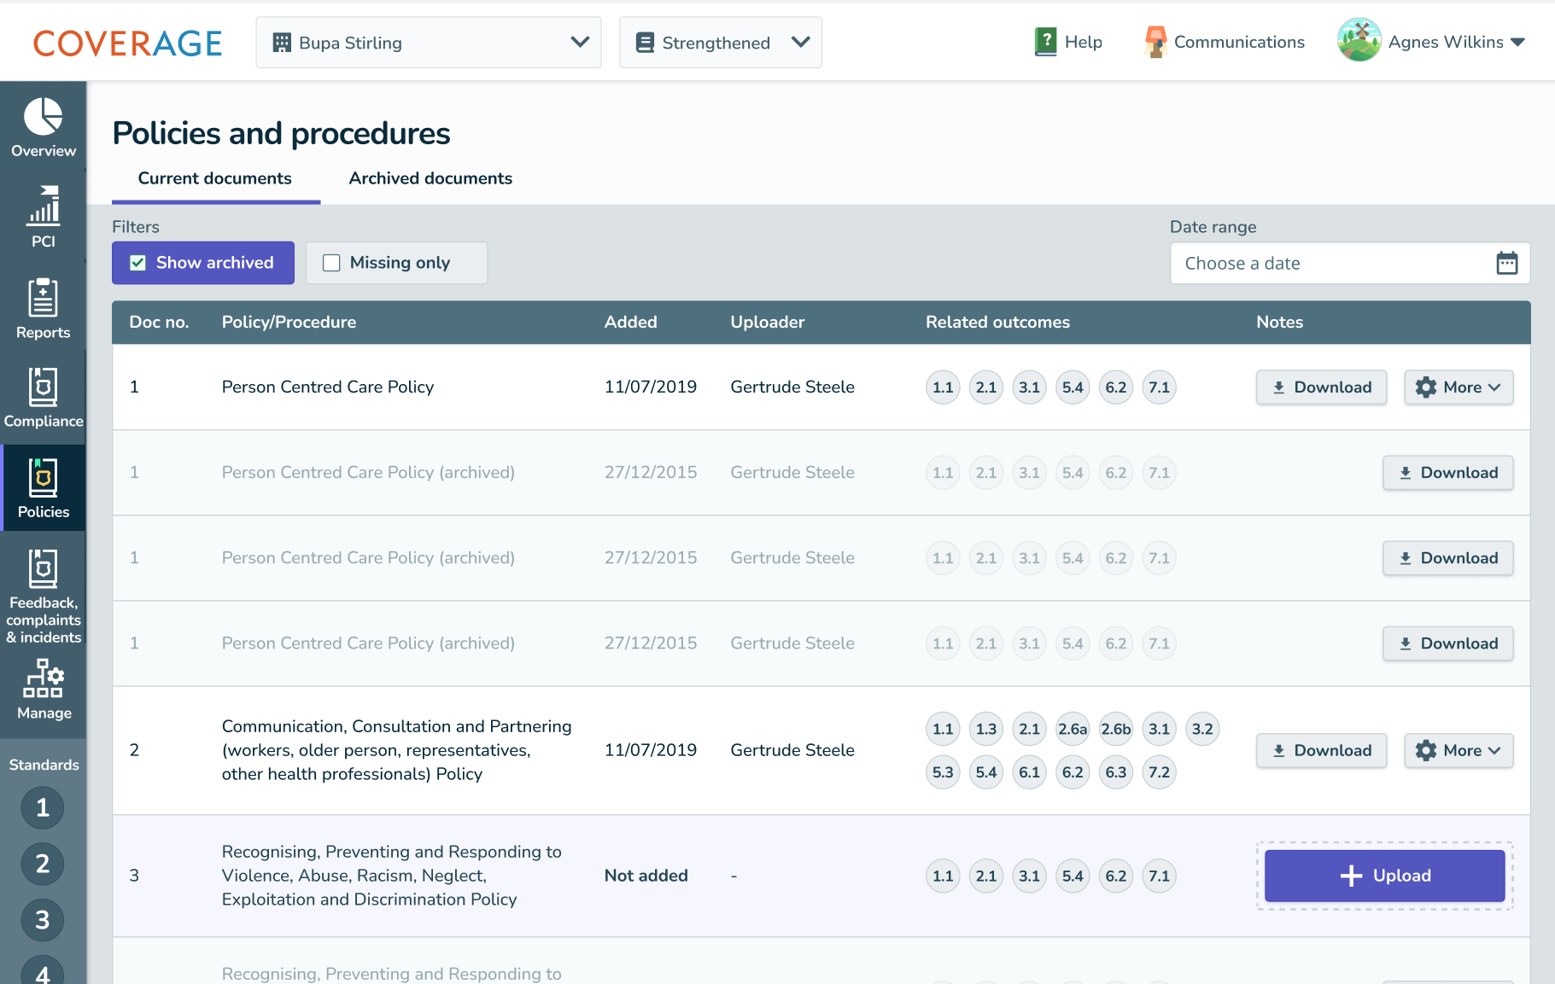Open the Overview pie chart icon
This screenshot has width=1555, height=984.
pyautogui.click(x=43, y=118)
